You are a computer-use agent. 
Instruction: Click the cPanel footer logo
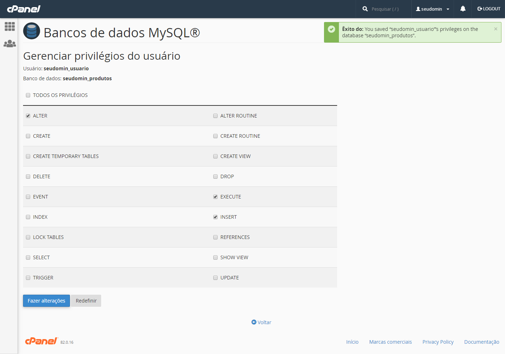42,341
